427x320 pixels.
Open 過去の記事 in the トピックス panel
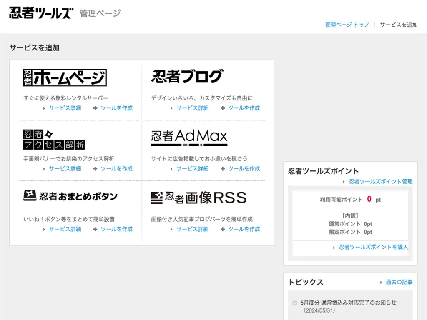[399, 282]
